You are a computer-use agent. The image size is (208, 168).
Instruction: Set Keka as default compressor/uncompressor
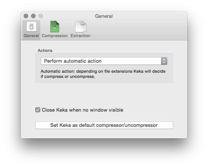click(x=104, y=125)
